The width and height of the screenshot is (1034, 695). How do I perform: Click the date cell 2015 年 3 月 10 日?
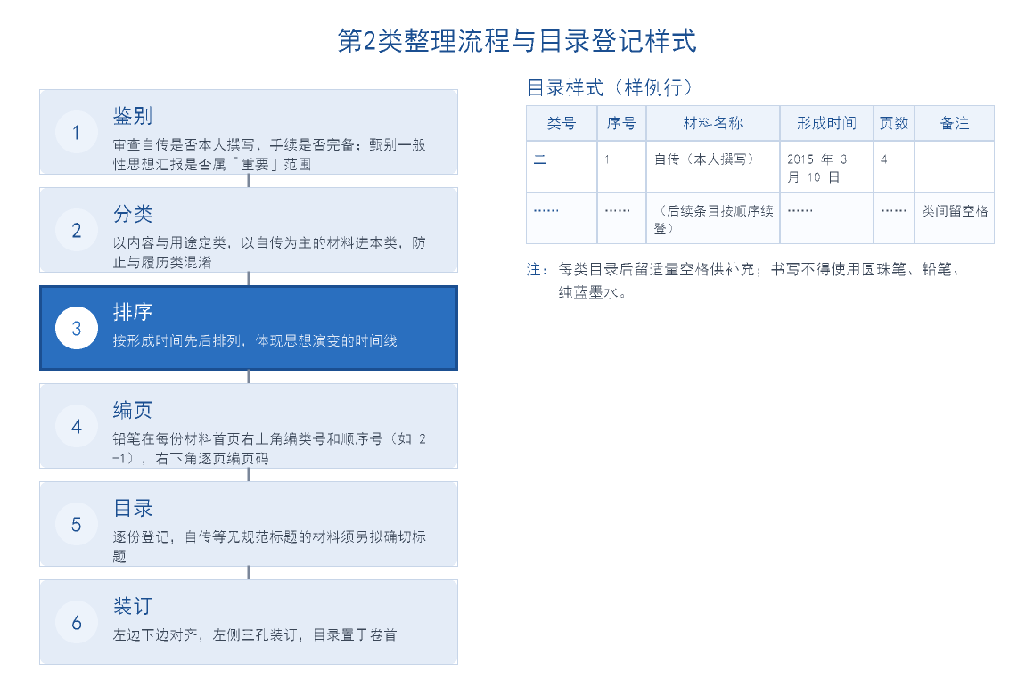827,167
